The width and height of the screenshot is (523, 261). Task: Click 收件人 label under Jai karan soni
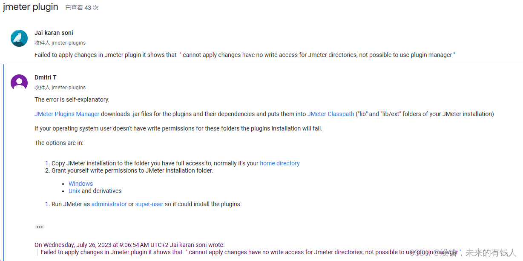pyautogui.click(x=43, y=43)
